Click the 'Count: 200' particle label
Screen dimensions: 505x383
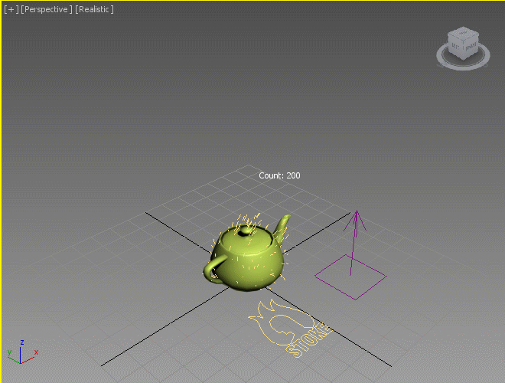coord(279,175)
